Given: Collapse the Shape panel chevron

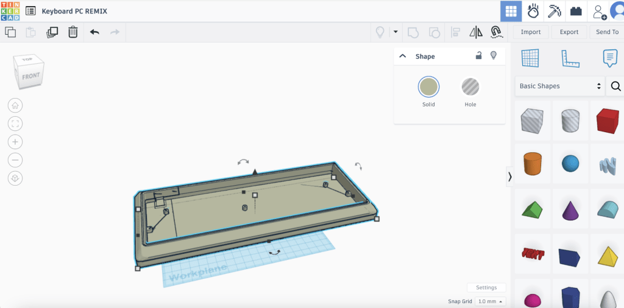Looking at the screenshot, I should 403,56.
